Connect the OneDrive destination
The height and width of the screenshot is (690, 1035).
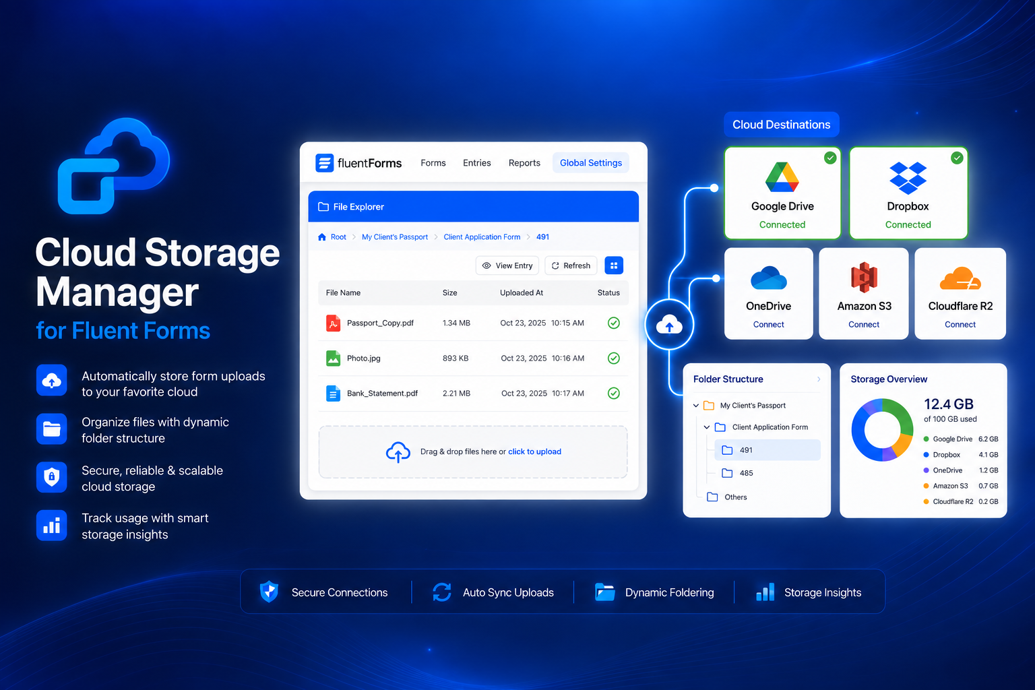pos(769,325)
